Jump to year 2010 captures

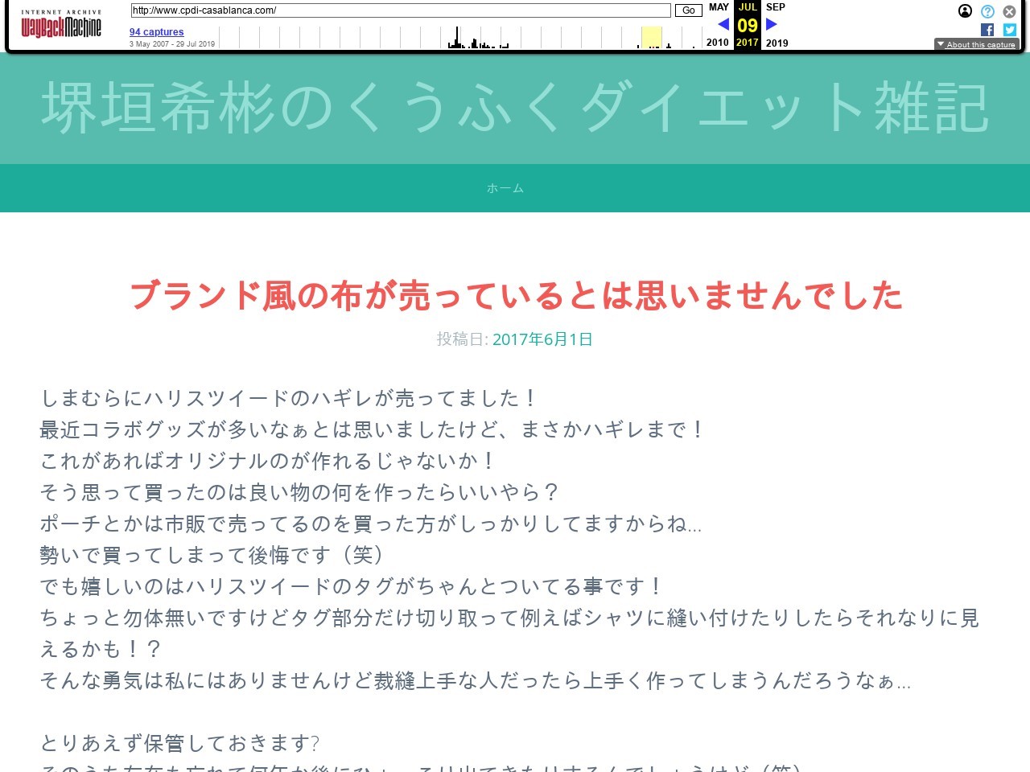point(717,43)
